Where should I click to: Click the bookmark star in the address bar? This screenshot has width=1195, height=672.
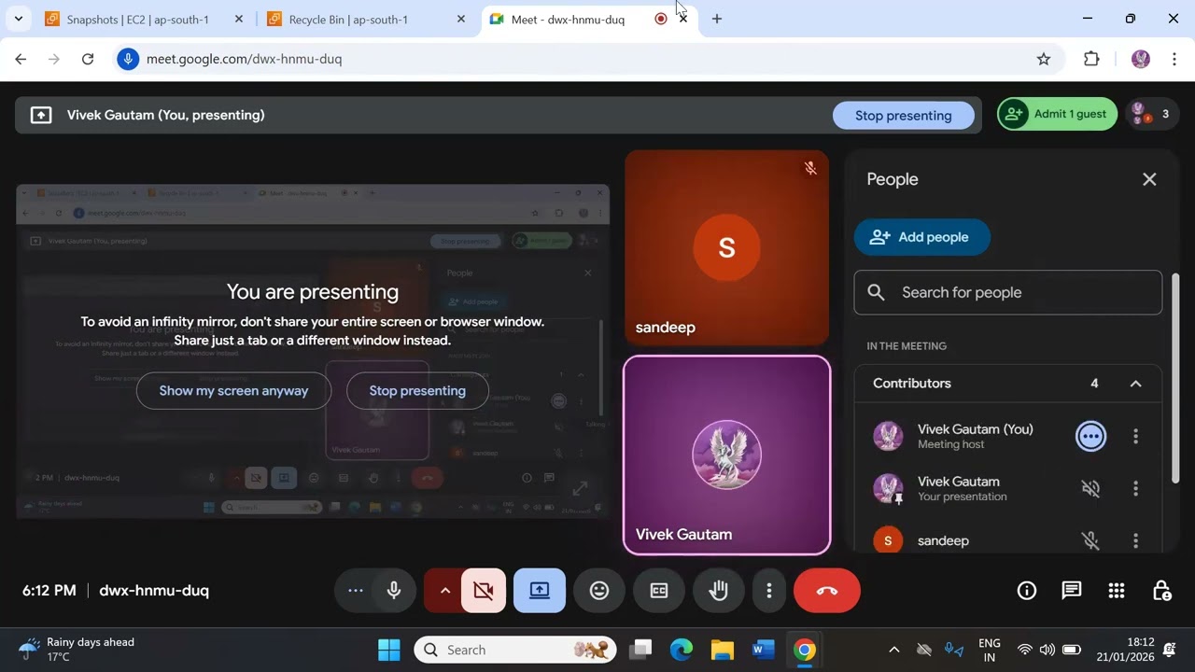click(x=1044, y=59)
